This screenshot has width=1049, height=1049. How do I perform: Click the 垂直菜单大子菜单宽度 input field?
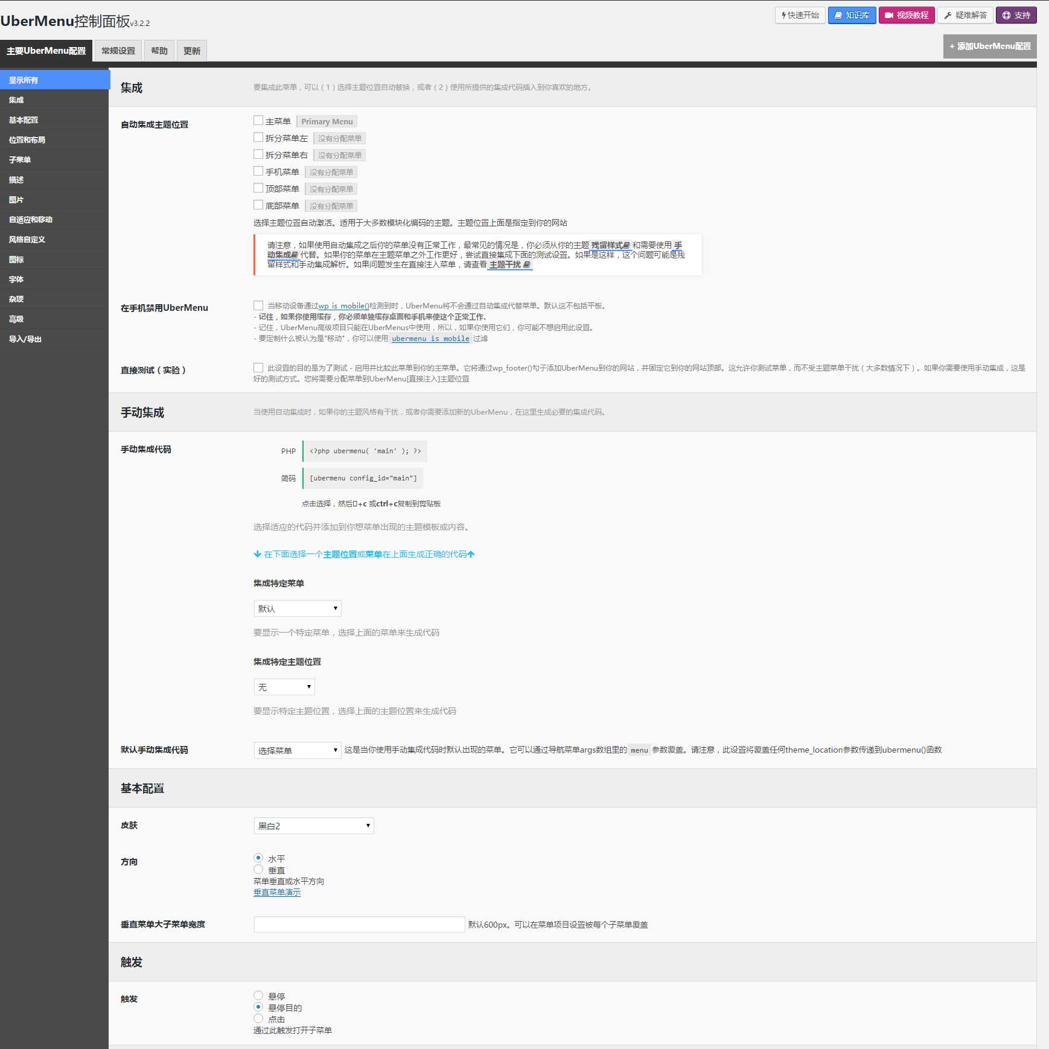pyautogui.click(x=359, y=924)
